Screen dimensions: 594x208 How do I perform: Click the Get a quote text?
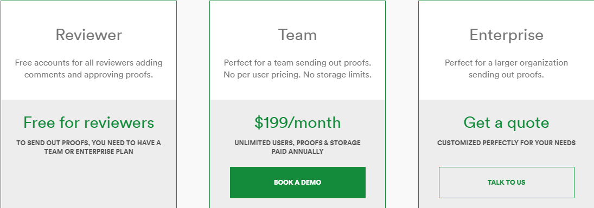coord(507,123)
